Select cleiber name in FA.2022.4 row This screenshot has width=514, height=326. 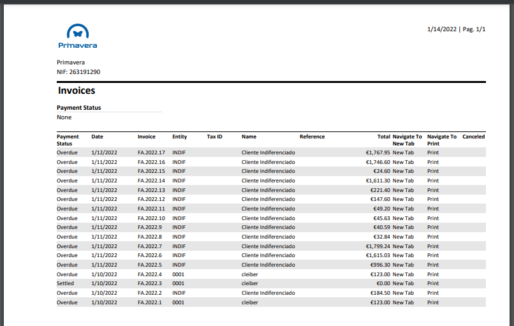coord(249,274)
